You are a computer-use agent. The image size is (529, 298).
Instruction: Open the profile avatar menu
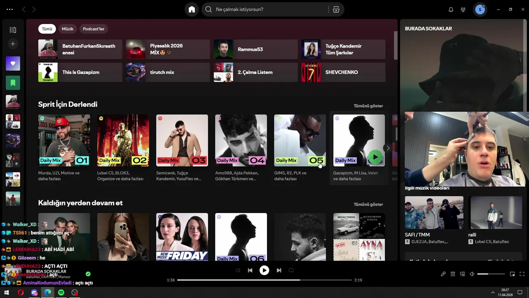pyautogui.click(x=480, y=10)
